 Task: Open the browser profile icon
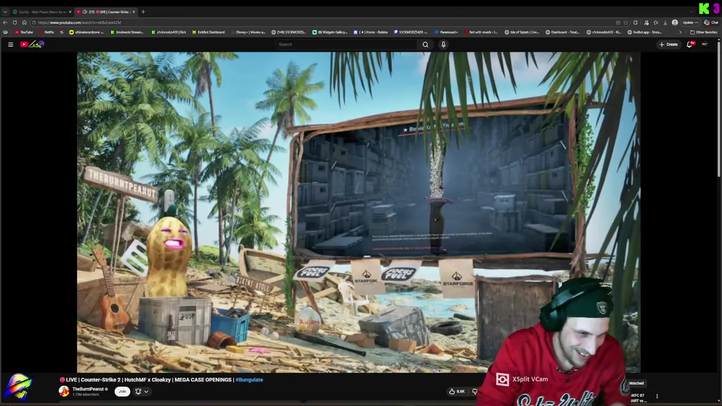point(675,23)
